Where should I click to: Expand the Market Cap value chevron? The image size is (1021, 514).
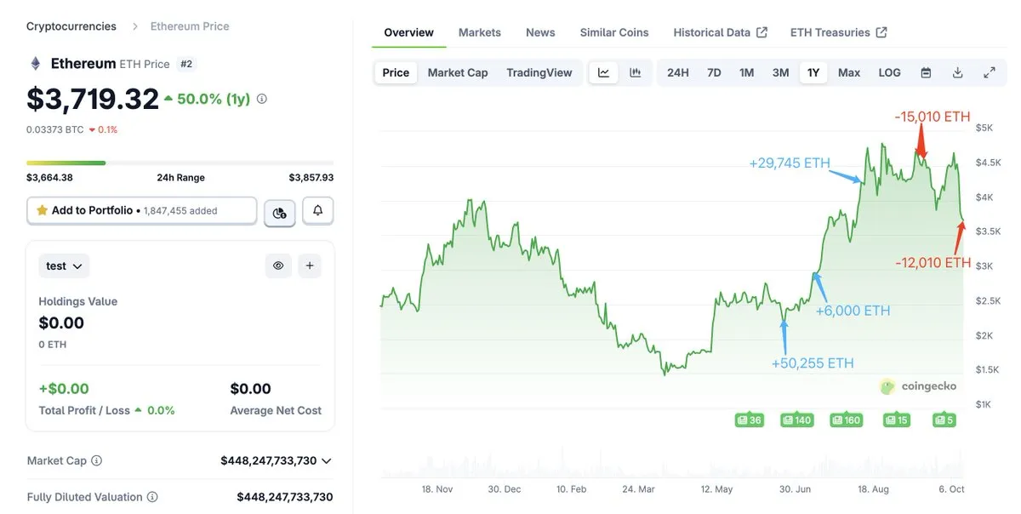[327, 460]
